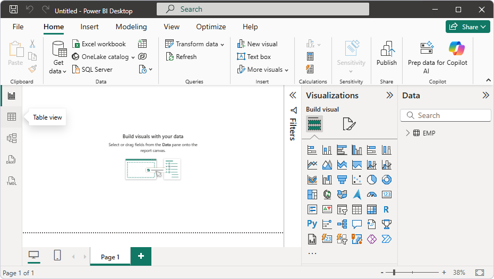The height and width of the screenshot is (279, 494).
Task: Adjust the zoom slider in status bar
Action: pos(394,273)
